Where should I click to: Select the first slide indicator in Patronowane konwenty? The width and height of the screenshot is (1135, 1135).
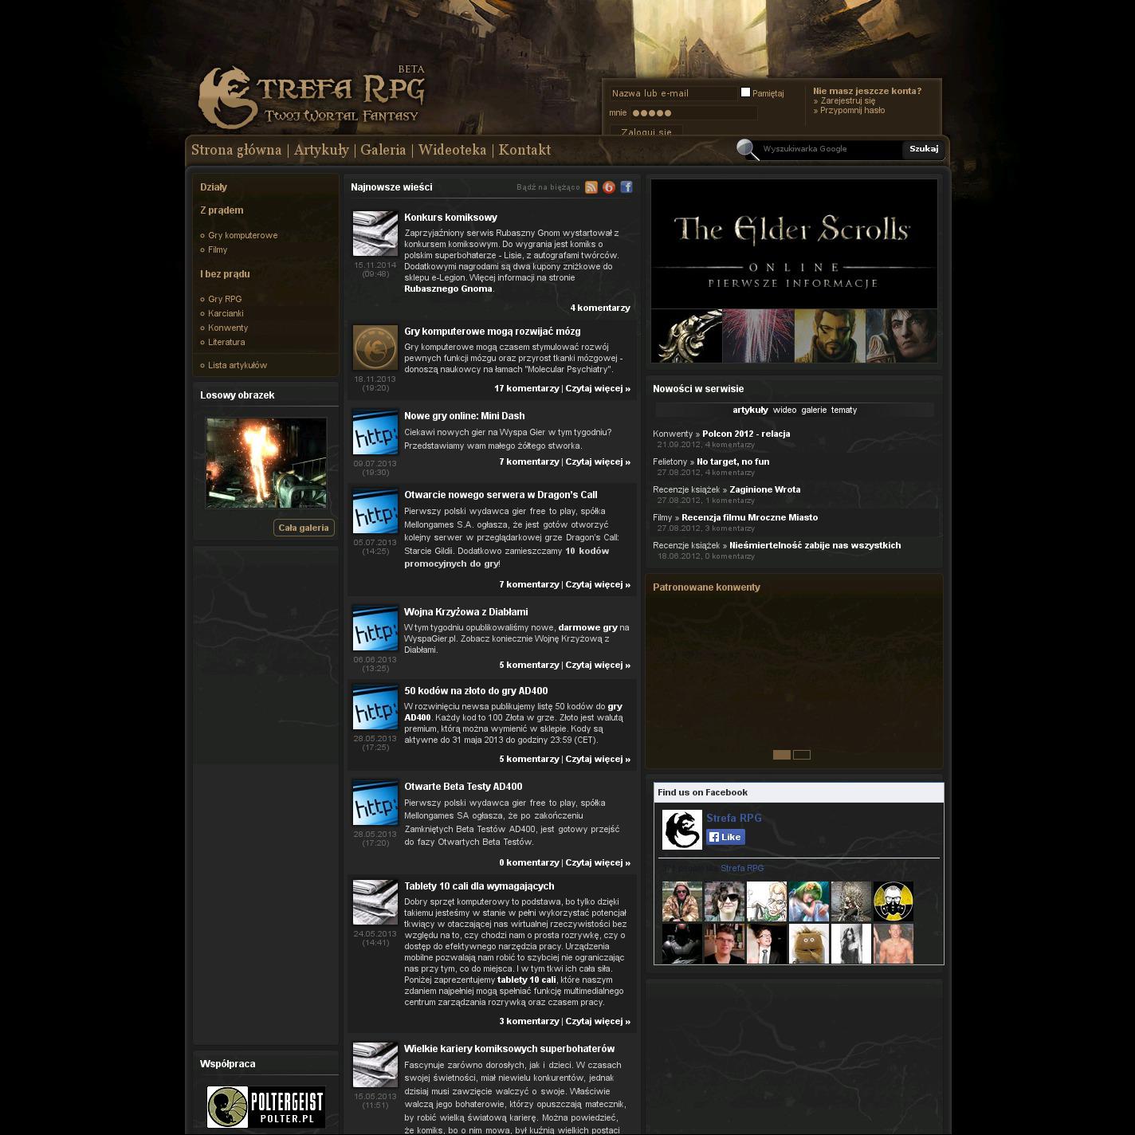pos(781,755)
